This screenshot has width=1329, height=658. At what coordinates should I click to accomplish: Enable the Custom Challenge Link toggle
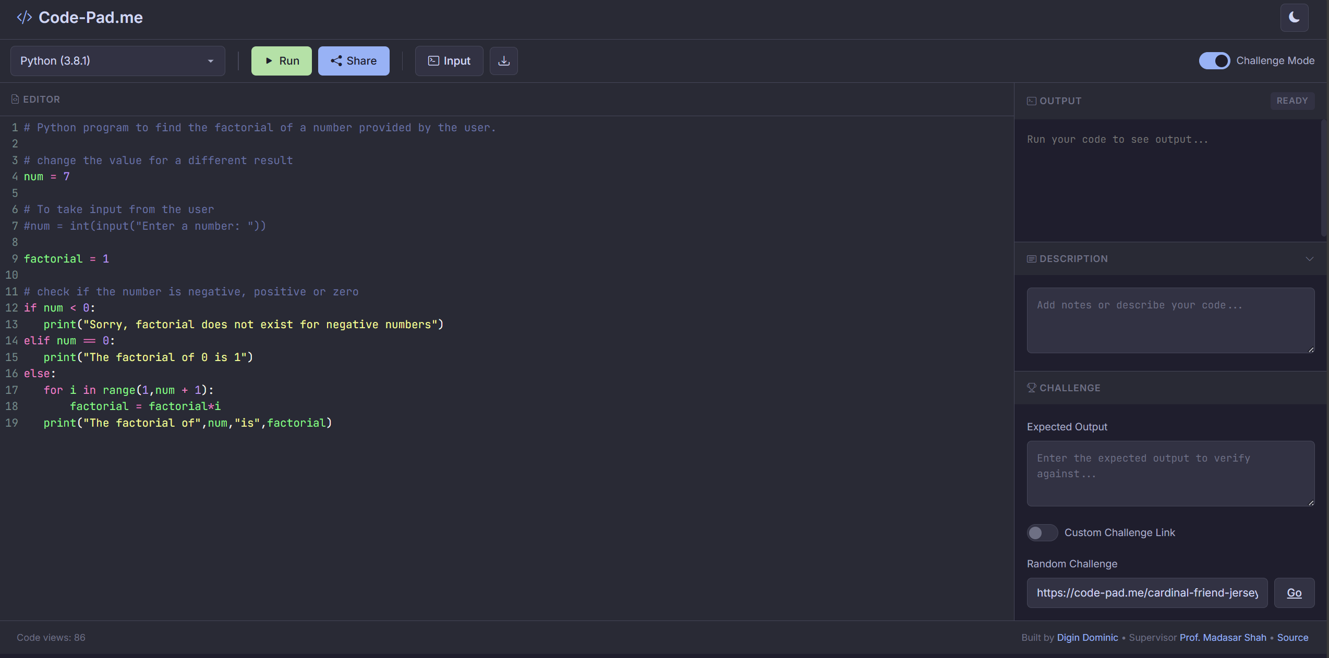click(x=1042, y=532)
